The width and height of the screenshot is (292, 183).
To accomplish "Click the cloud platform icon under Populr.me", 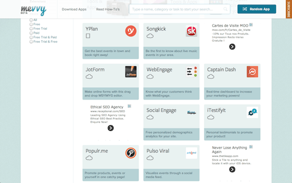I will (x=89, y=158).
